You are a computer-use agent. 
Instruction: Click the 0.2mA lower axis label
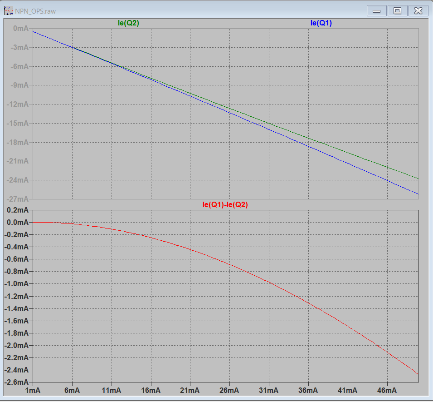click(18, 210)
